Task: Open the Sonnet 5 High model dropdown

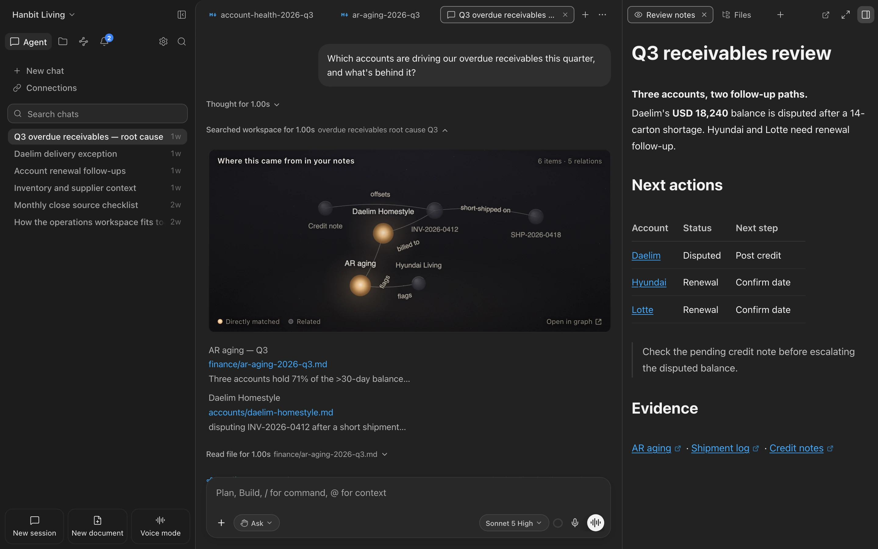Action: [x=514, y=523]
